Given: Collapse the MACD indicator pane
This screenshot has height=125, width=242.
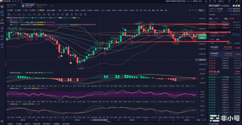Looking at the screenshot, I should point(8,73).
